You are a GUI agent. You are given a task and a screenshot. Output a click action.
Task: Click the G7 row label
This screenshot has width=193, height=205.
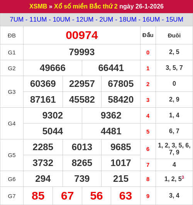click(x=12, y=196)
